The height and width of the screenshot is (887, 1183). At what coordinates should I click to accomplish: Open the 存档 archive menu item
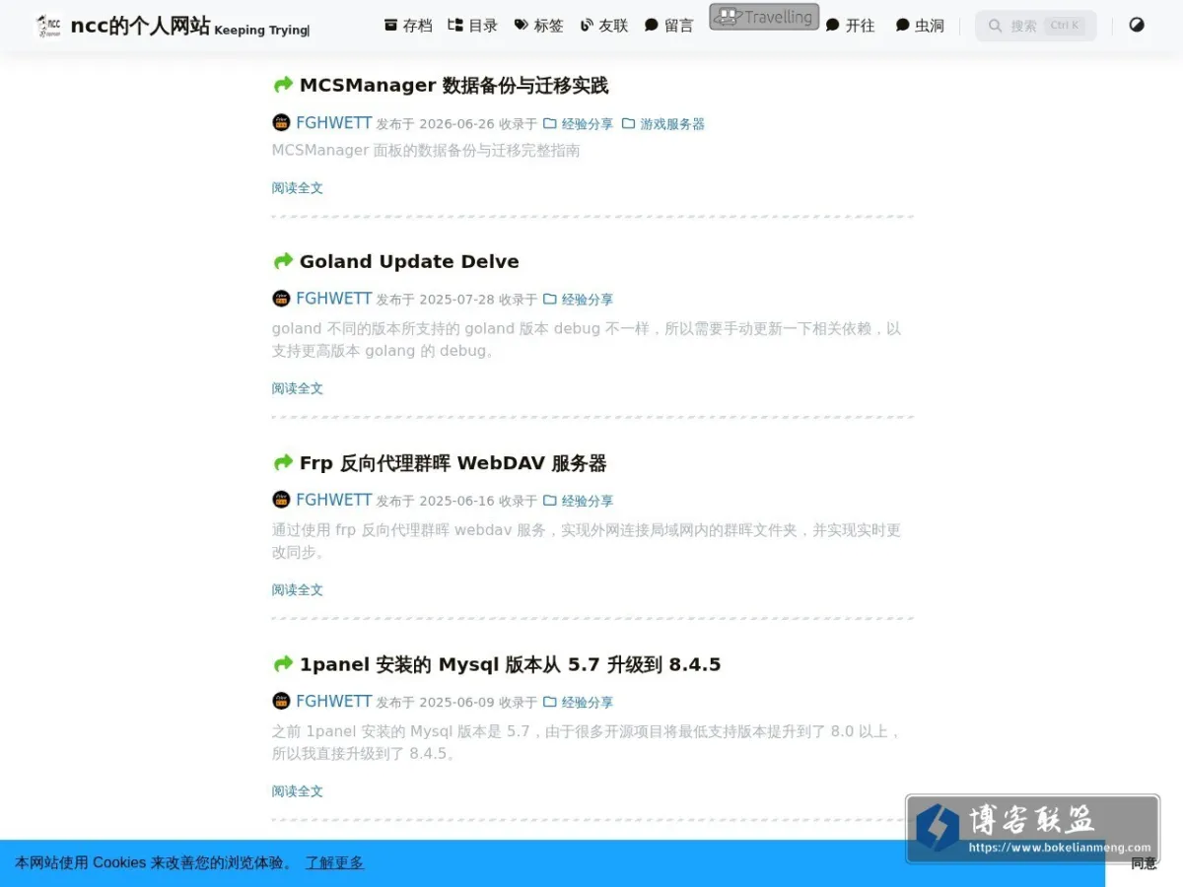[408, 26]
